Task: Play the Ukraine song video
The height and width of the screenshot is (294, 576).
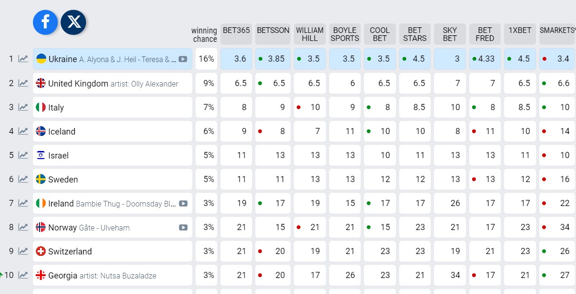Action: [183, 59]
